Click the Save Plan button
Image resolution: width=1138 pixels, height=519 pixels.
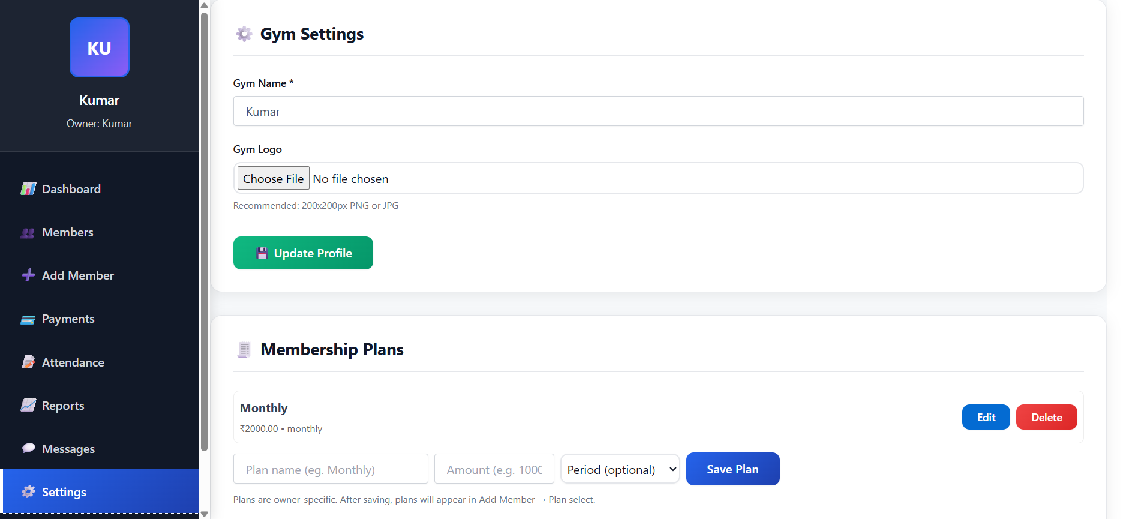coord(732,469)
